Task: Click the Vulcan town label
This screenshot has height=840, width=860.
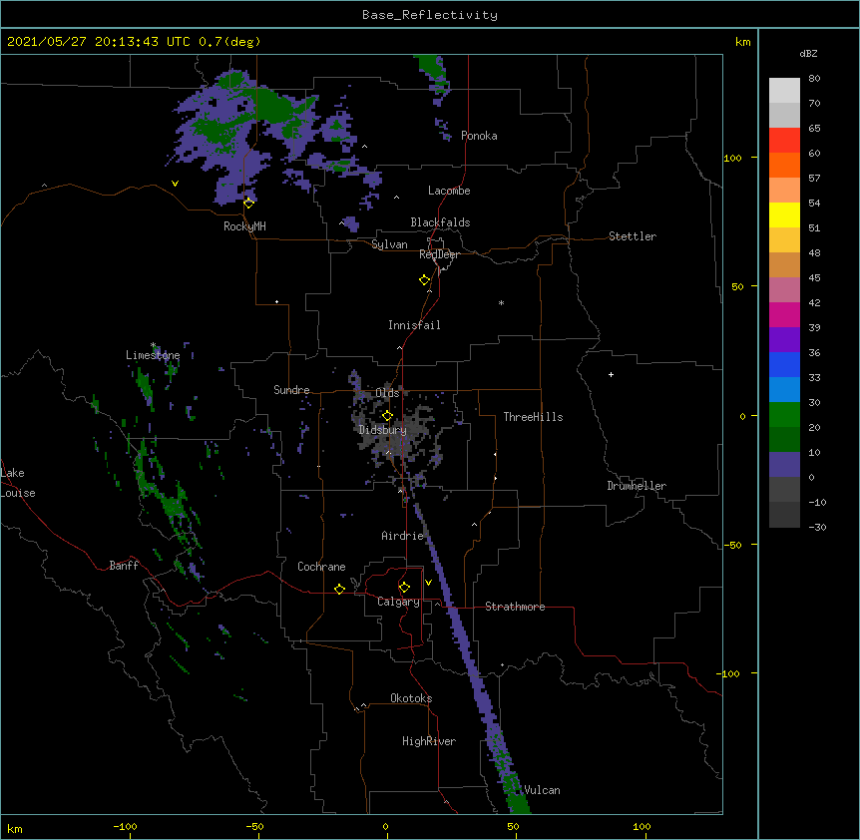Action: click(542, 790)
